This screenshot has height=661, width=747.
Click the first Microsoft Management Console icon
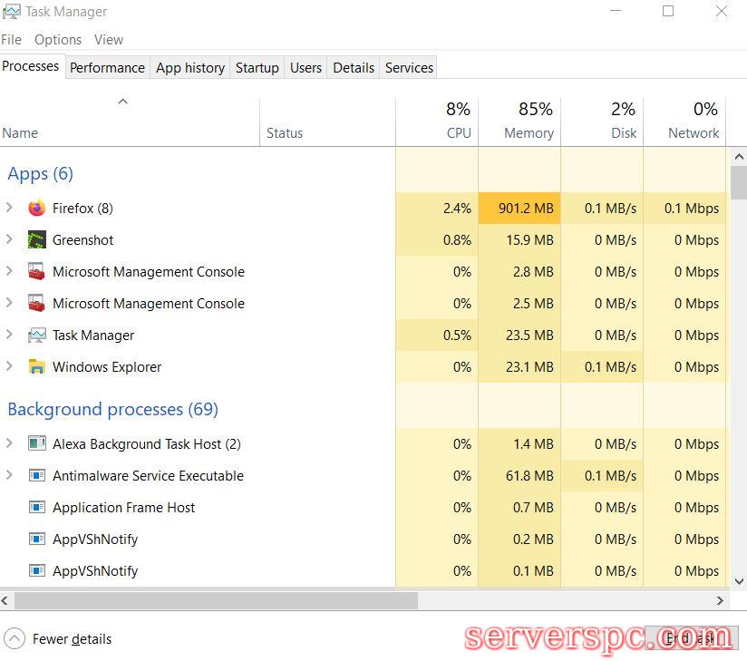coord(36,272)
